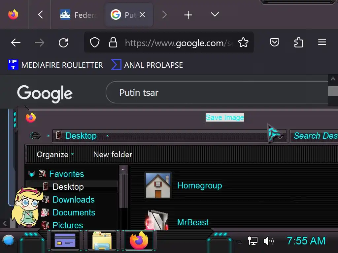Viewport: 338px width, 253px height.
Task: Open tracking protection shield panel
Action: (x=95, y=42)
